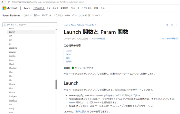Open the Param function link in Parameters bullet
This screenshot has height=114, width=180.
(x=72, y=102)
